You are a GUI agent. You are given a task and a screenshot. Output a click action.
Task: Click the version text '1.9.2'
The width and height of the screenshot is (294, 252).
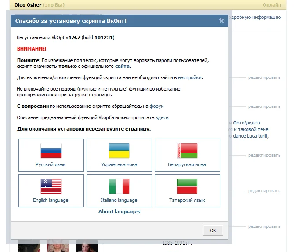click(x=75, y=37)
